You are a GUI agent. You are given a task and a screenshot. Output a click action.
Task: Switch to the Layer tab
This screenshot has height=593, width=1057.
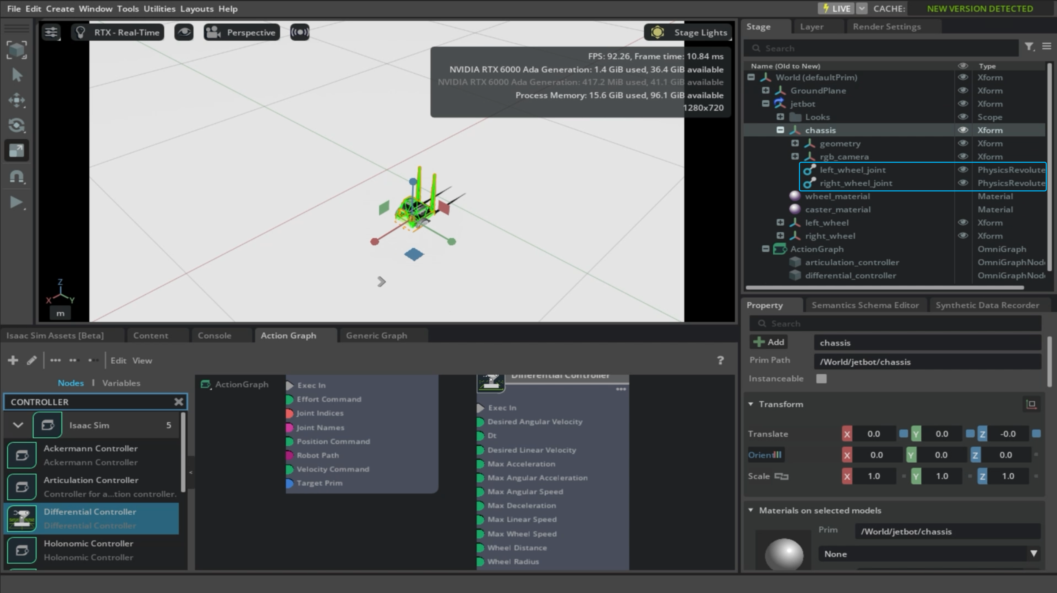pyautogui.click(x=812, y=27)
